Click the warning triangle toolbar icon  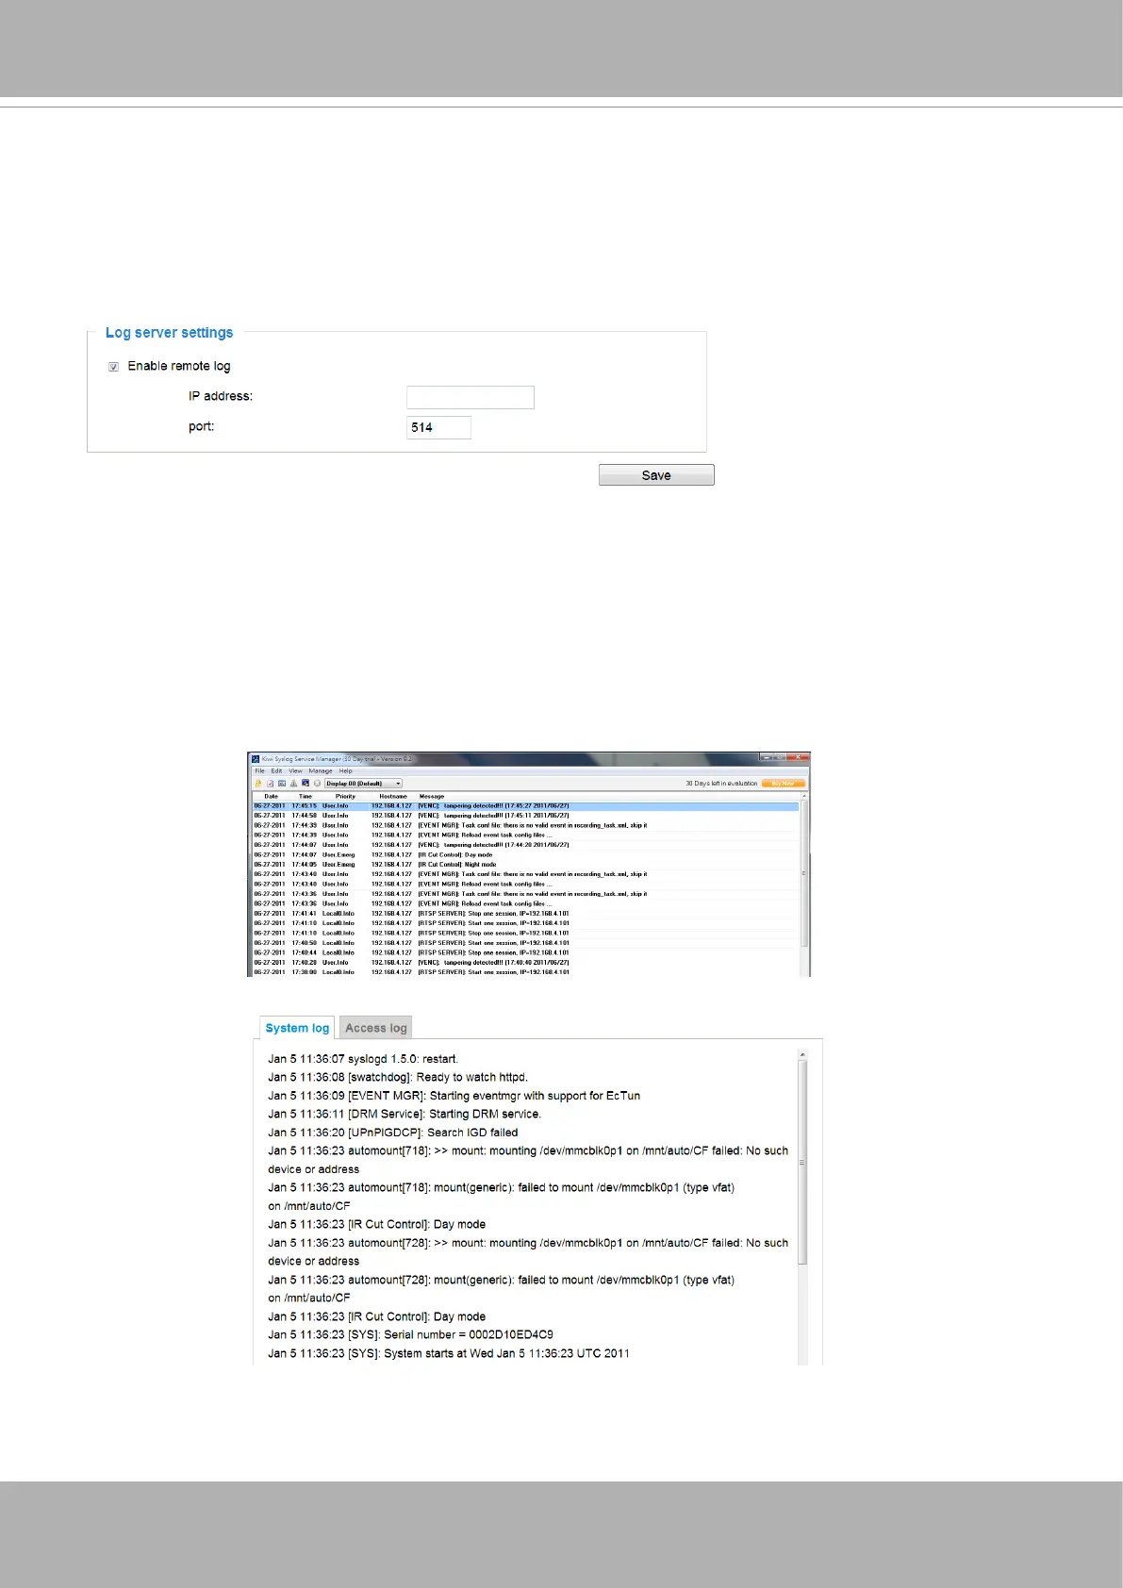pos(293,784)
